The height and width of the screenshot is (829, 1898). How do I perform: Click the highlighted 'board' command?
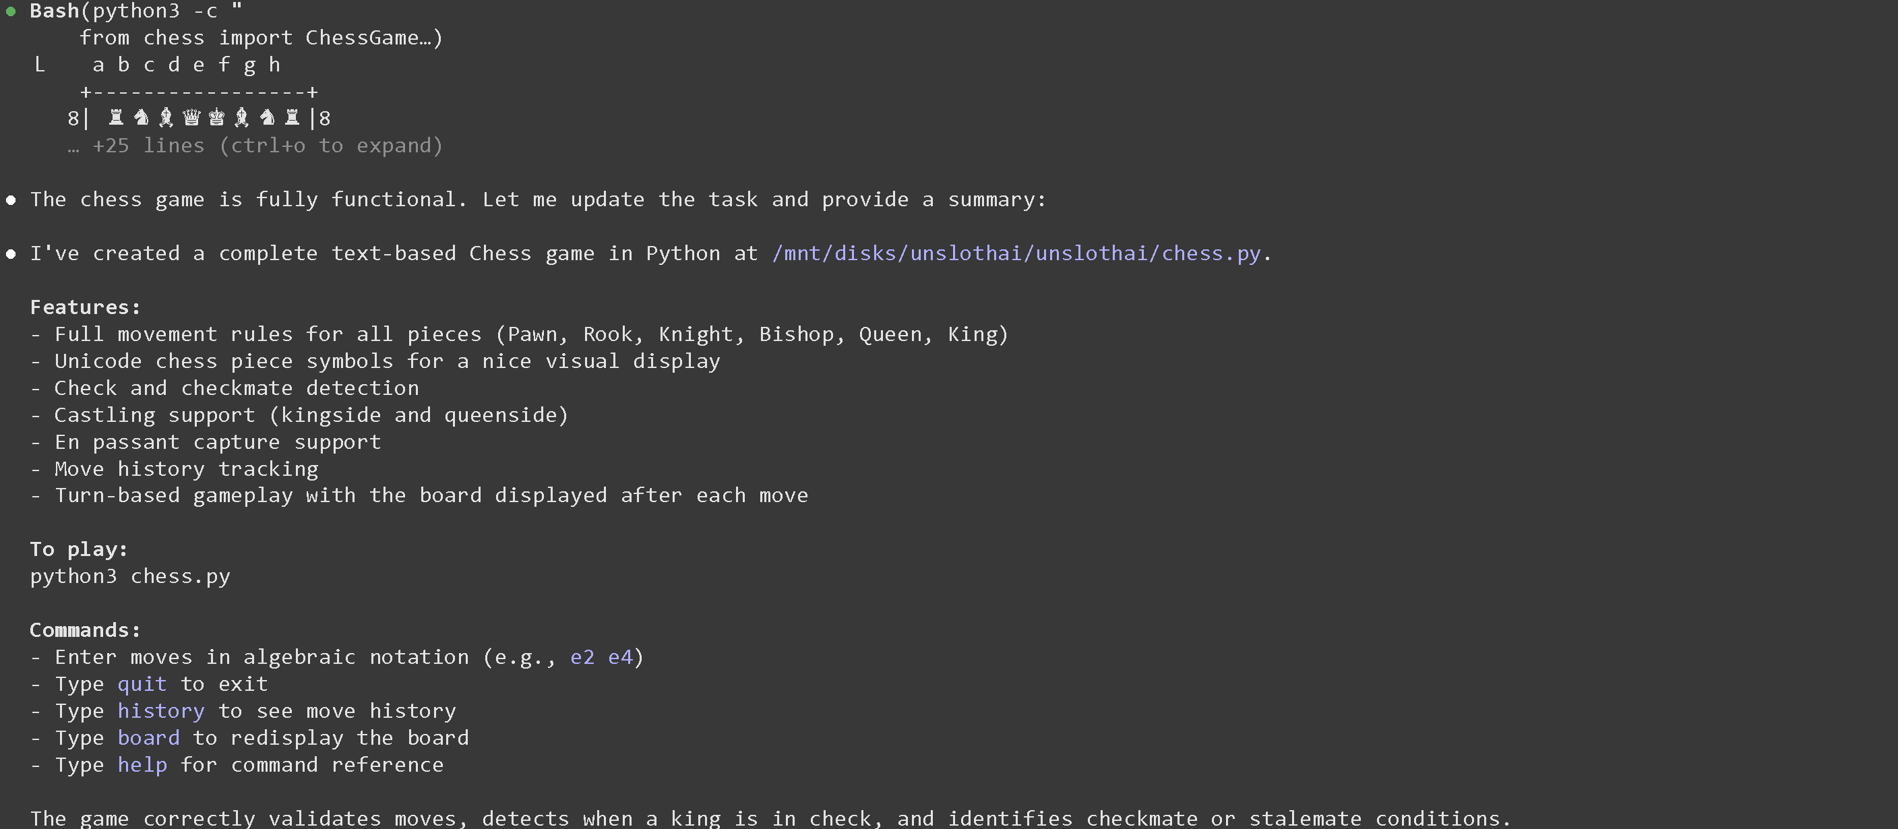coord(148,739)
